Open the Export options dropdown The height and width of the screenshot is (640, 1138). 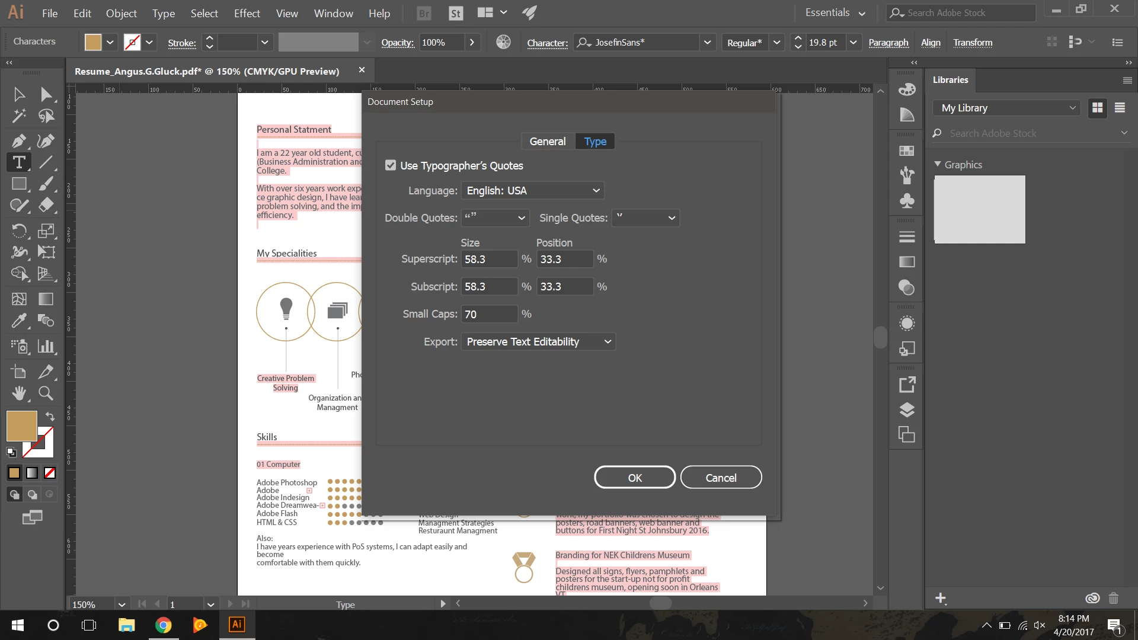click(x=538, y=341)
